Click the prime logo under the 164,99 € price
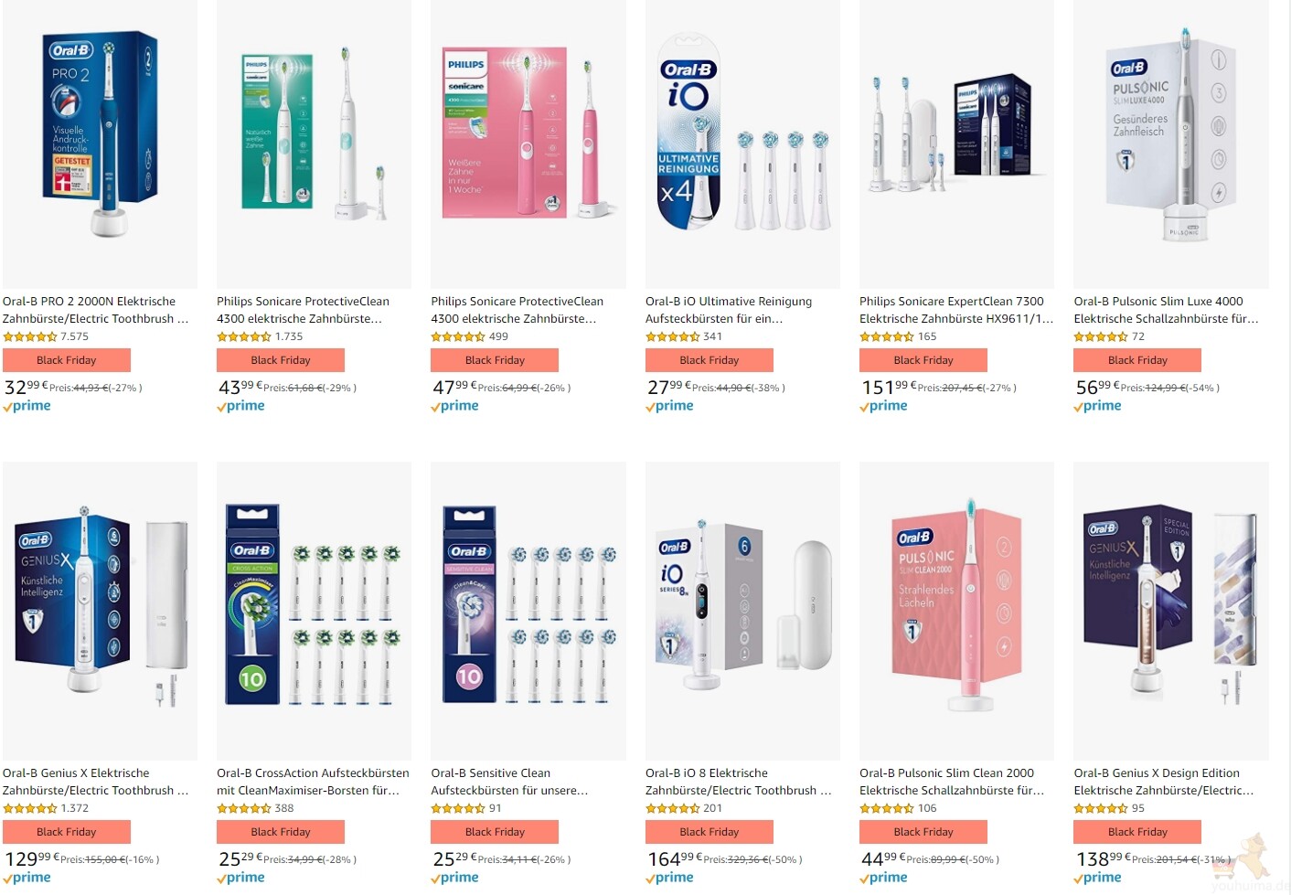The image size is (1291, 895). click(669, 878)
